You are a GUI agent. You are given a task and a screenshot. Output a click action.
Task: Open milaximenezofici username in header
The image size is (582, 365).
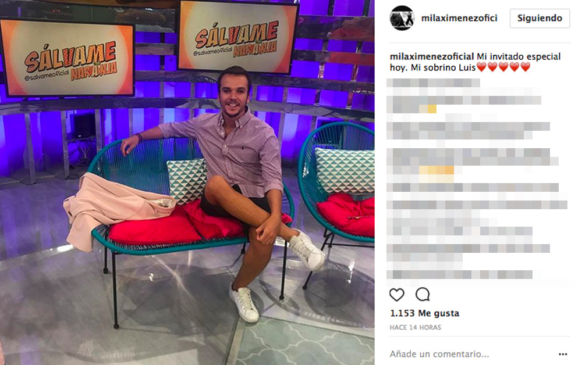click(459, 18)
